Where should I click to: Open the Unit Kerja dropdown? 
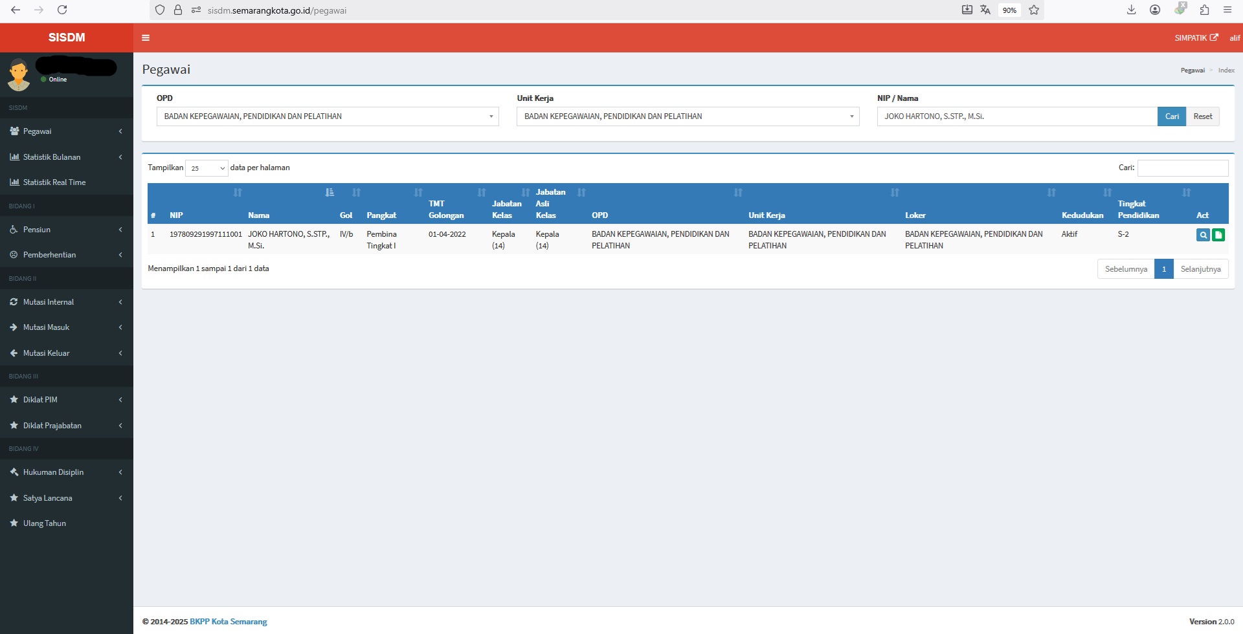point(687,116)
